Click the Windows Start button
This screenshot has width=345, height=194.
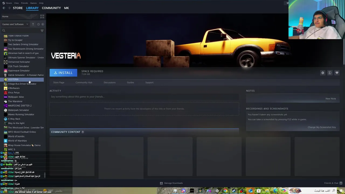[x=341, y=191]
